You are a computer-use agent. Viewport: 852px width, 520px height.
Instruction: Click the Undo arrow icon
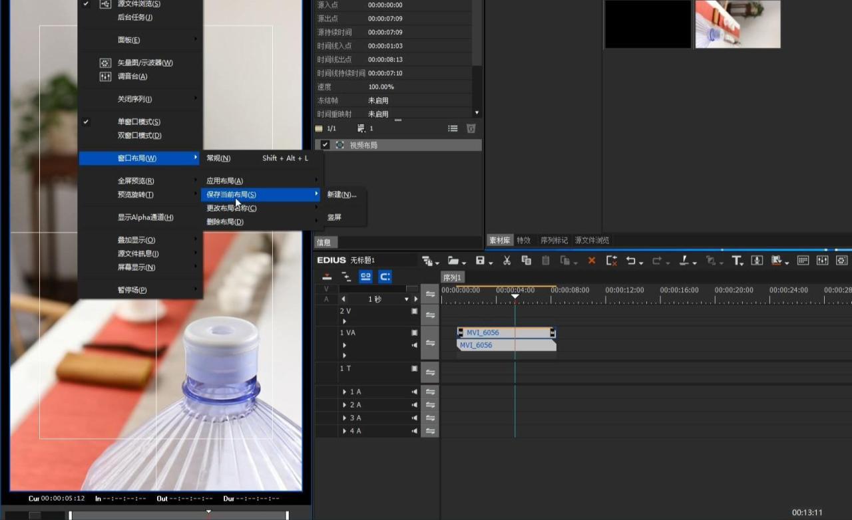click(x=631, y=261)
